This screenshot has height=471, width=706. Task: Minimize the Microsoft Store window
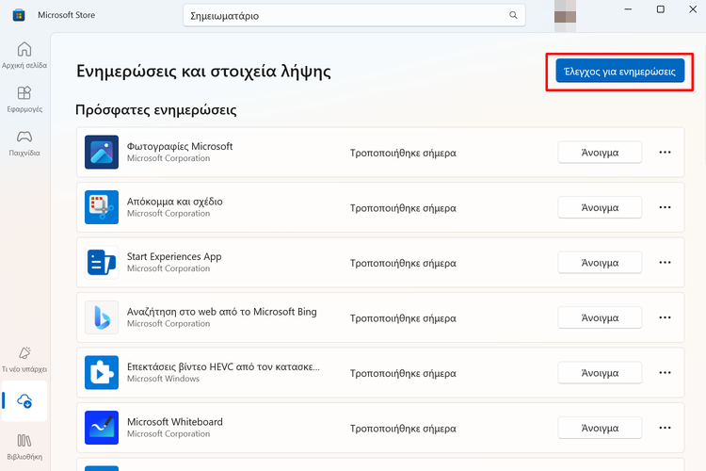click(628, 9)
